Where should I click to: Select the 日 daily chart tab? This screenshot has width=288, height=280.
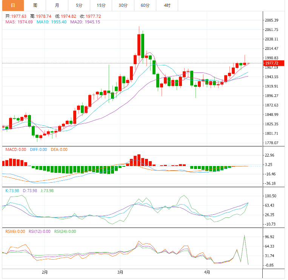13,5
